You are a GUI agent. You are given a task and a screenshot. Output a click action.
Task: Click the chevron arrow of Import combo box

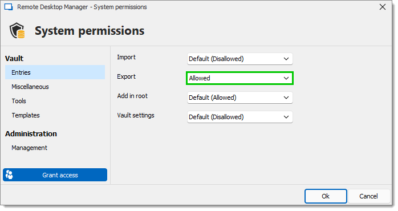[x=286, y=59]
